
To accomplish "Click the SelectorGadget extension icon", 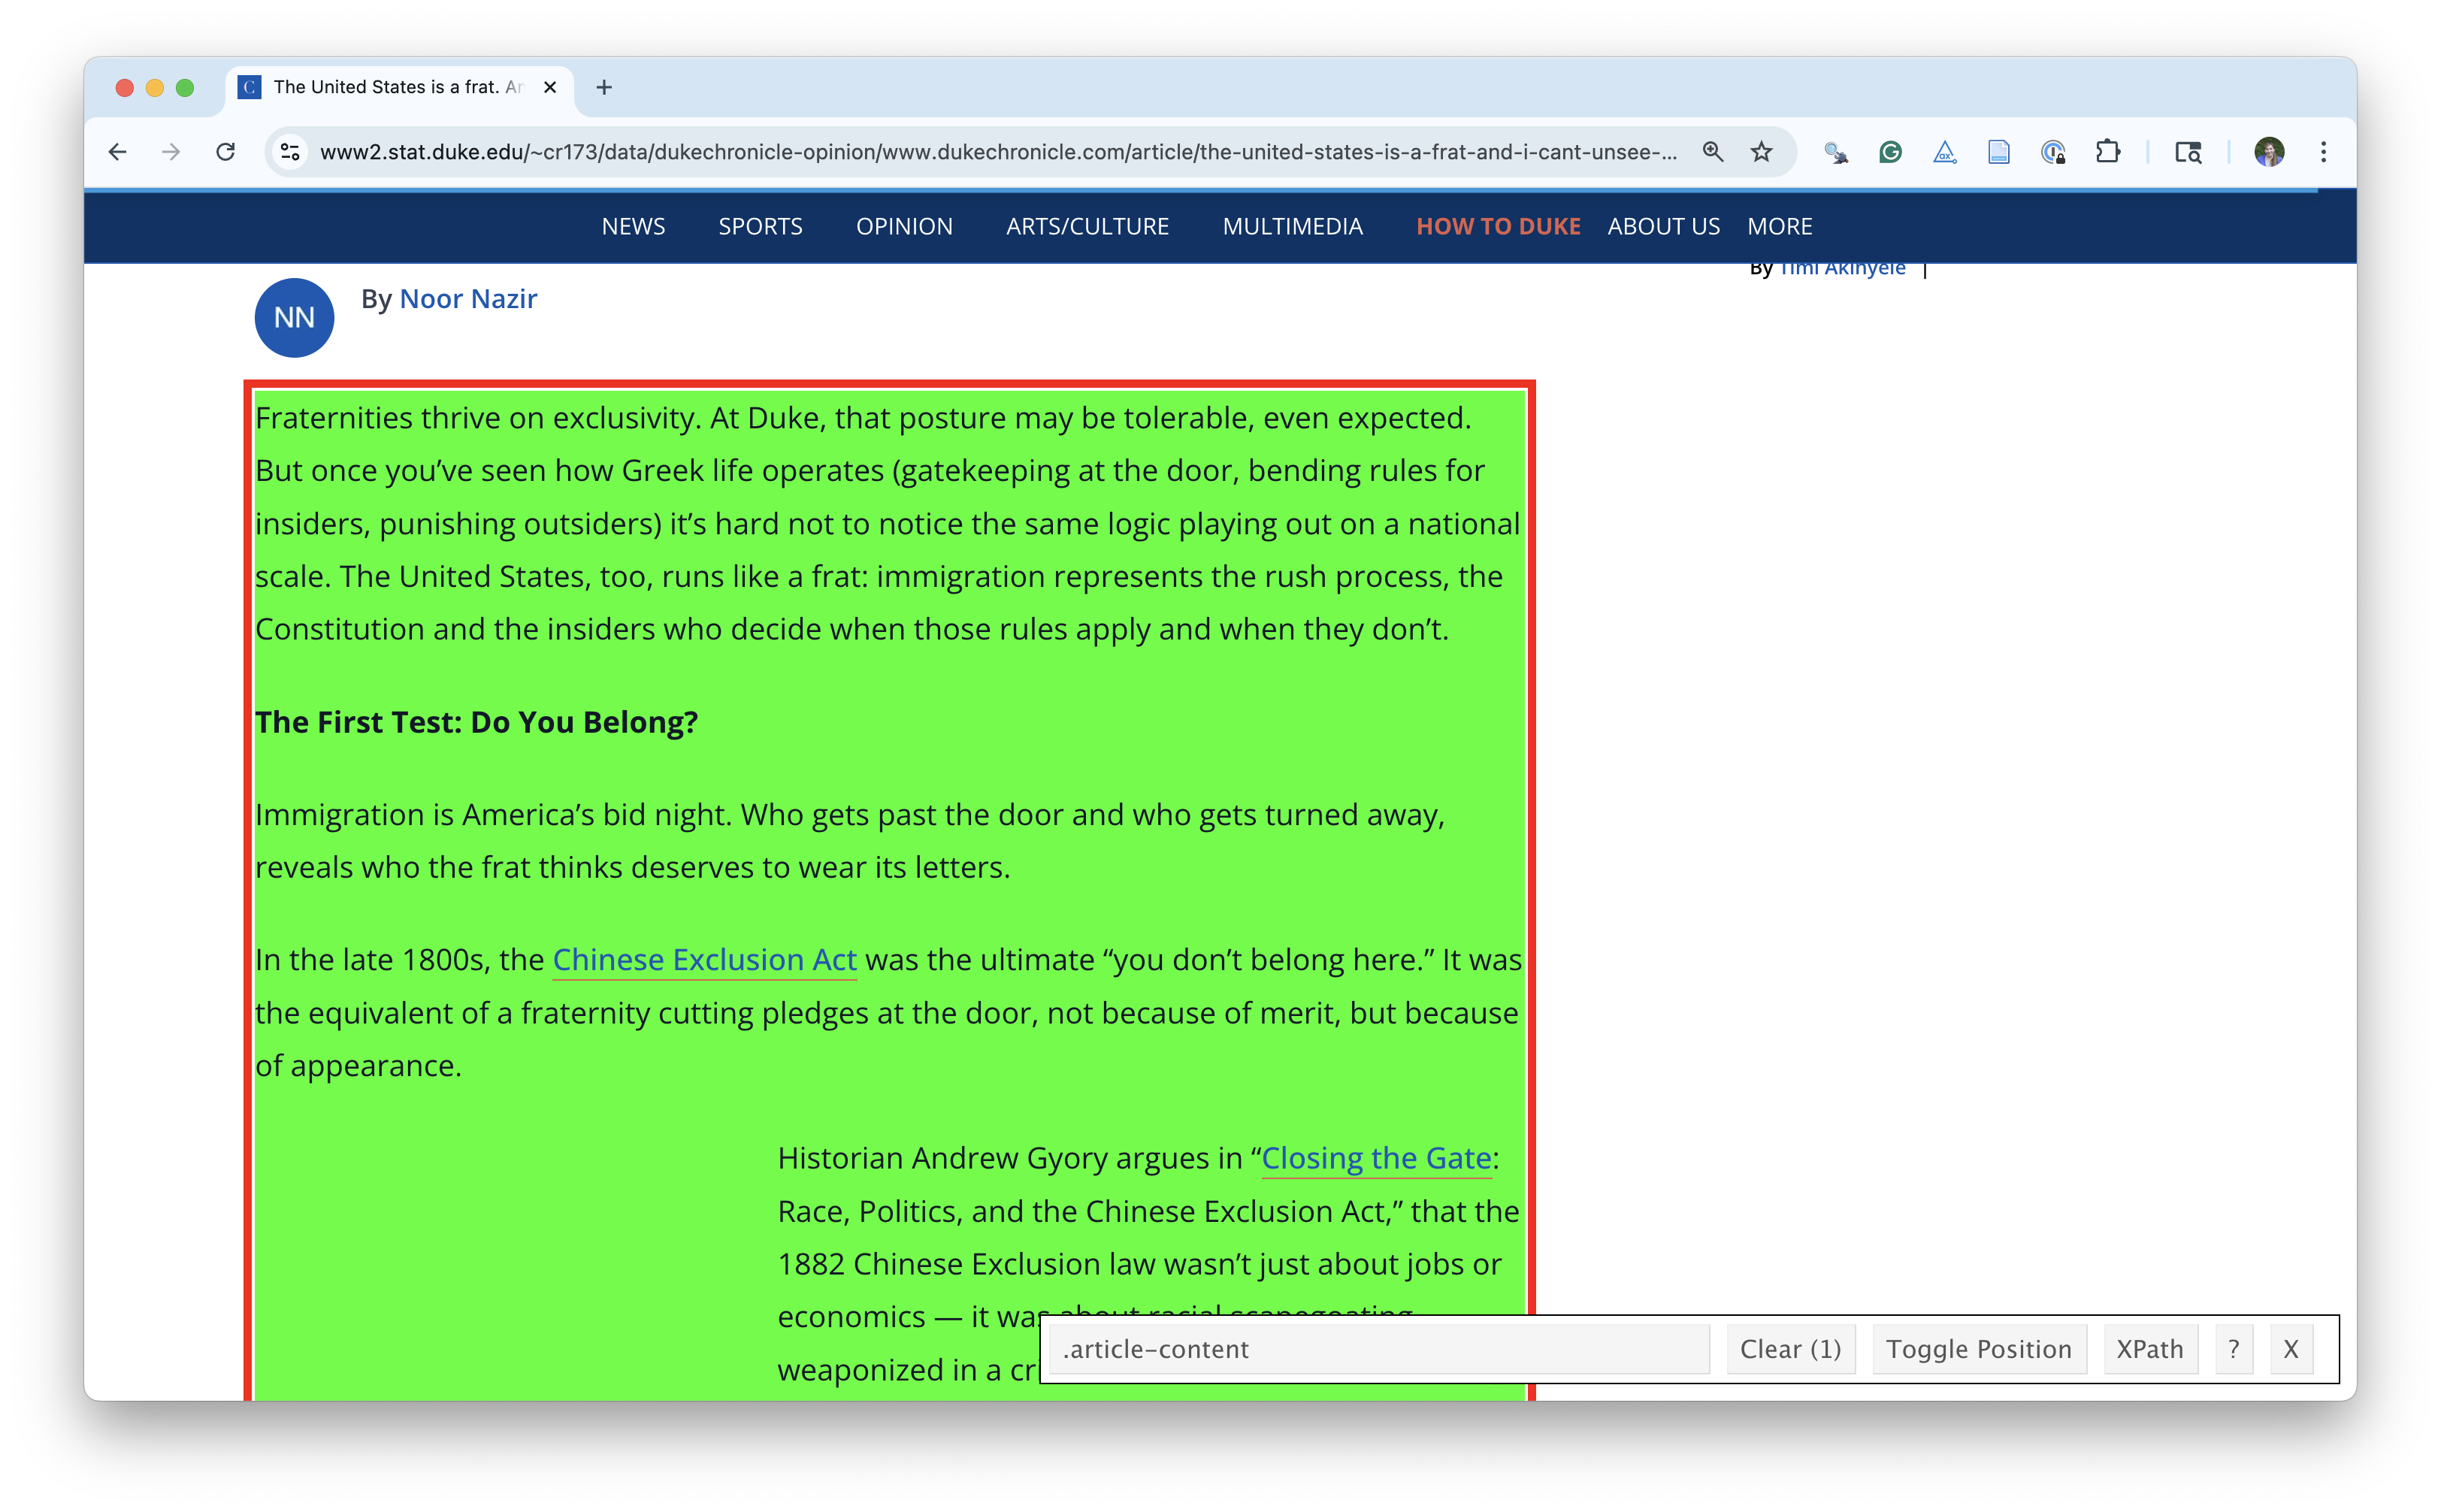I will [x=1835, y=152].
